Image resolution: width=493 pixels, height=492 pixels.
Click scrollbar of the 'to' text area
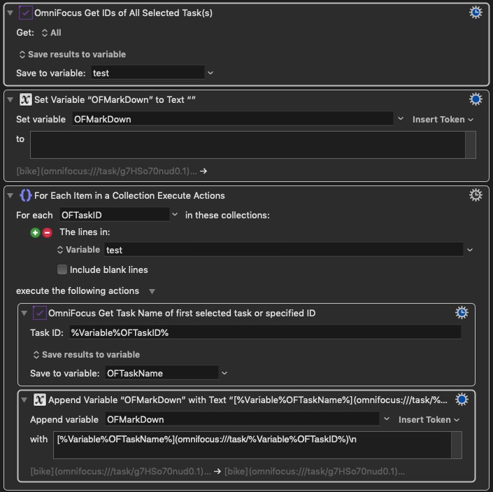tap(471, 145)
